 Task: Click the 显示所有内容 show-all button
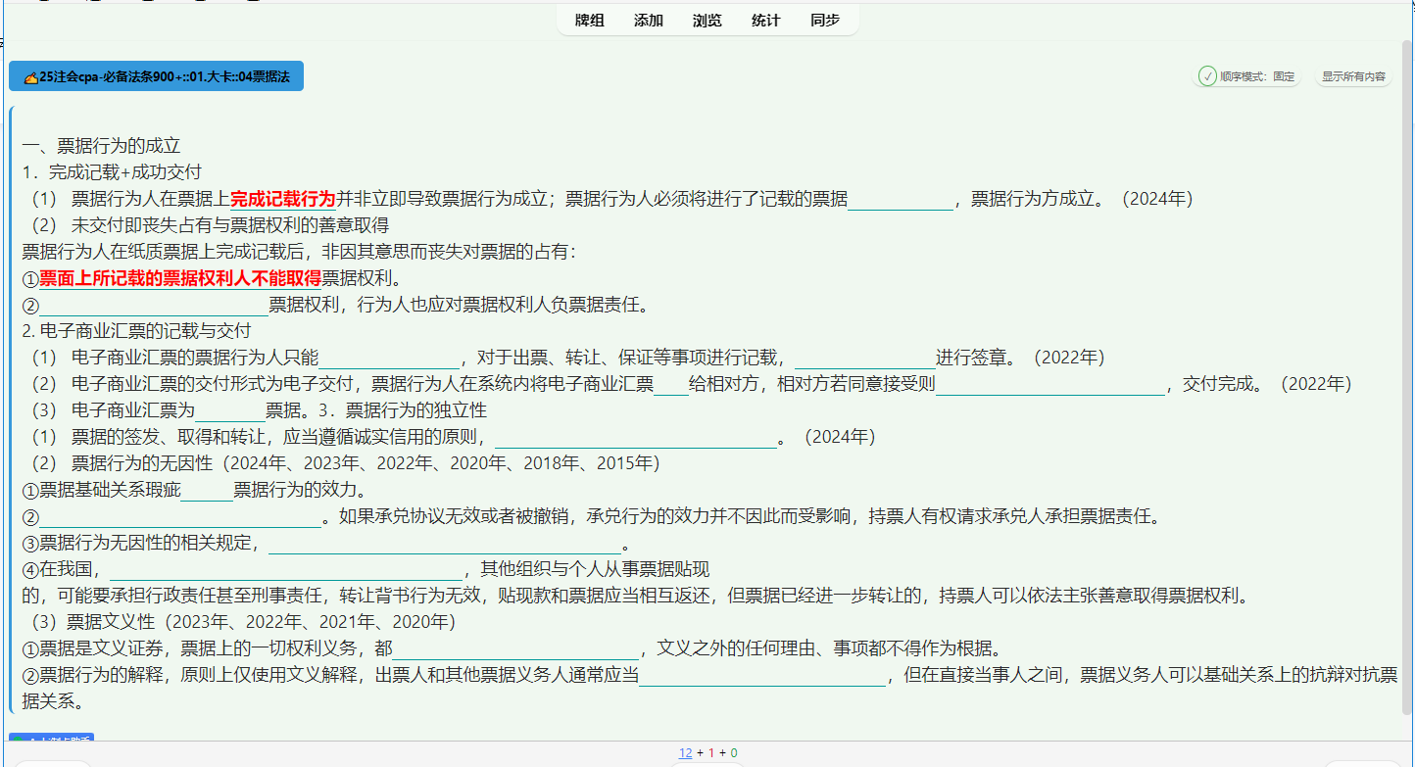click(x=1352, y=75)
